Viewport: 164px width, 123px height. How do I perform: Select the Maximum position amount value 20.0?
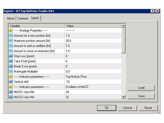[x=68, y=41]
